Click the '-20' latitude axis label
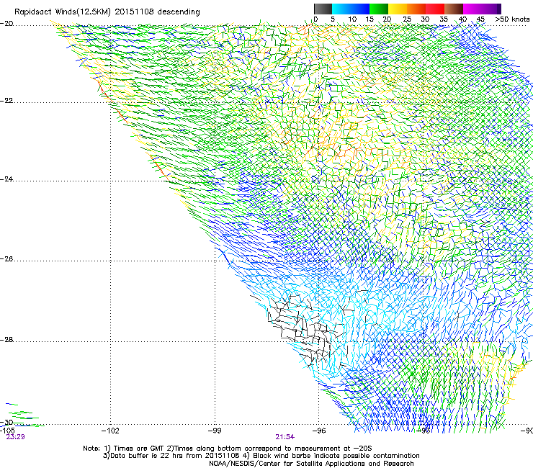Screen dimensions: 533x468 (x=6, y=24)
